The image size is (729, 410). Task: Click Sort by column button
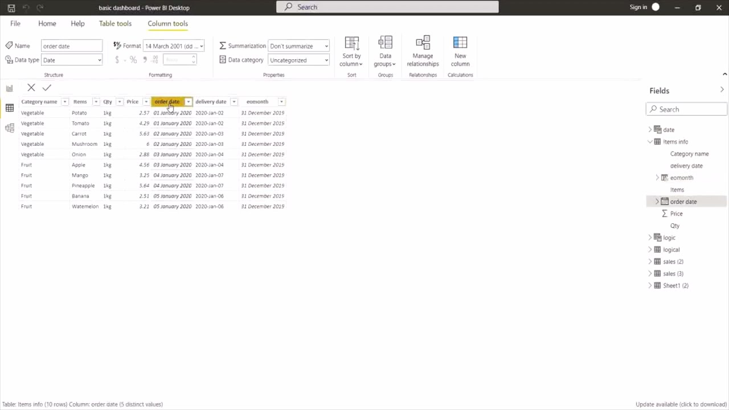pos(351,52)
